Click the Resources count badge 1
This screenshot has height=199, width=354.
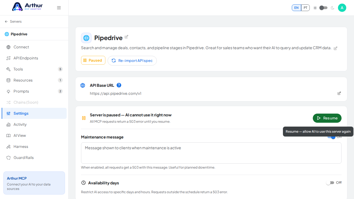60,80
